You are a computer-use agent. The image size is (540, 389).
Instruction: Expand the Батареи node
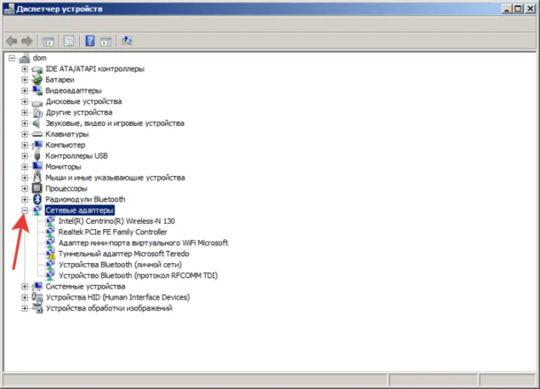[25, 80]
